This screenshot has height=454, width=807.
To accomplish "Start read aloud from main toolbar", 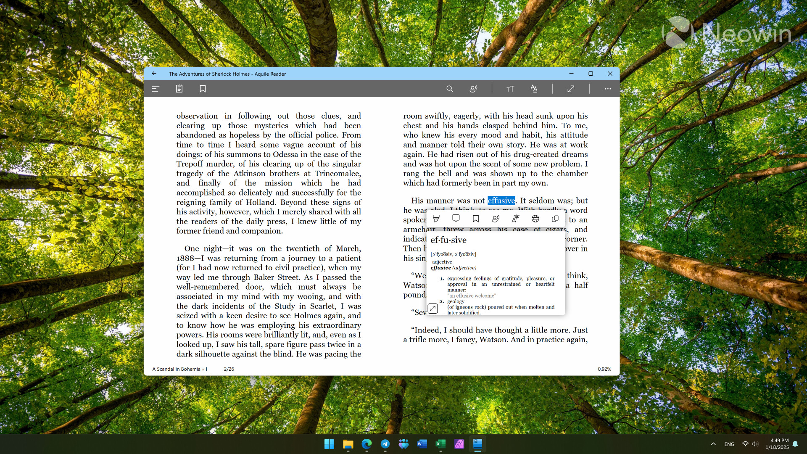I will (473, 89).
